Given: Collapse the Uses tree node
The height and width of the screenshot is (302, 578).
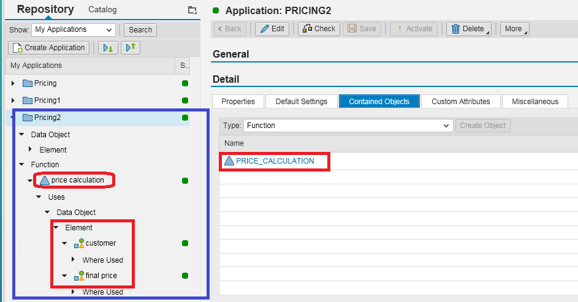Looking at the screenshot, I should tap(39, 197).
